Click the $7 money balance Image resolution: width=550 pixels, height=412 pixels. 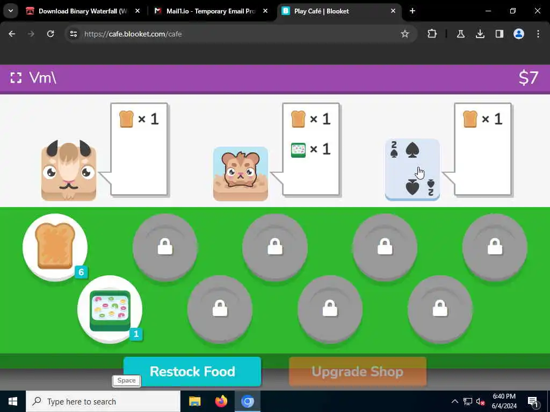529,78
